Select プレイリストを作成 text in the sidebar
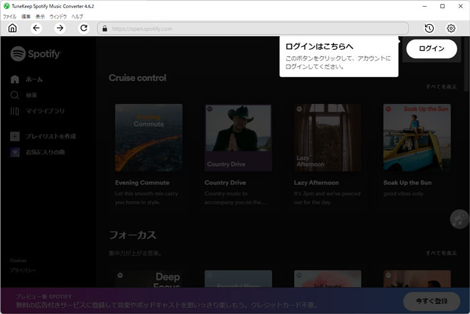The image size is (470, 314). [x=50, y=136]
